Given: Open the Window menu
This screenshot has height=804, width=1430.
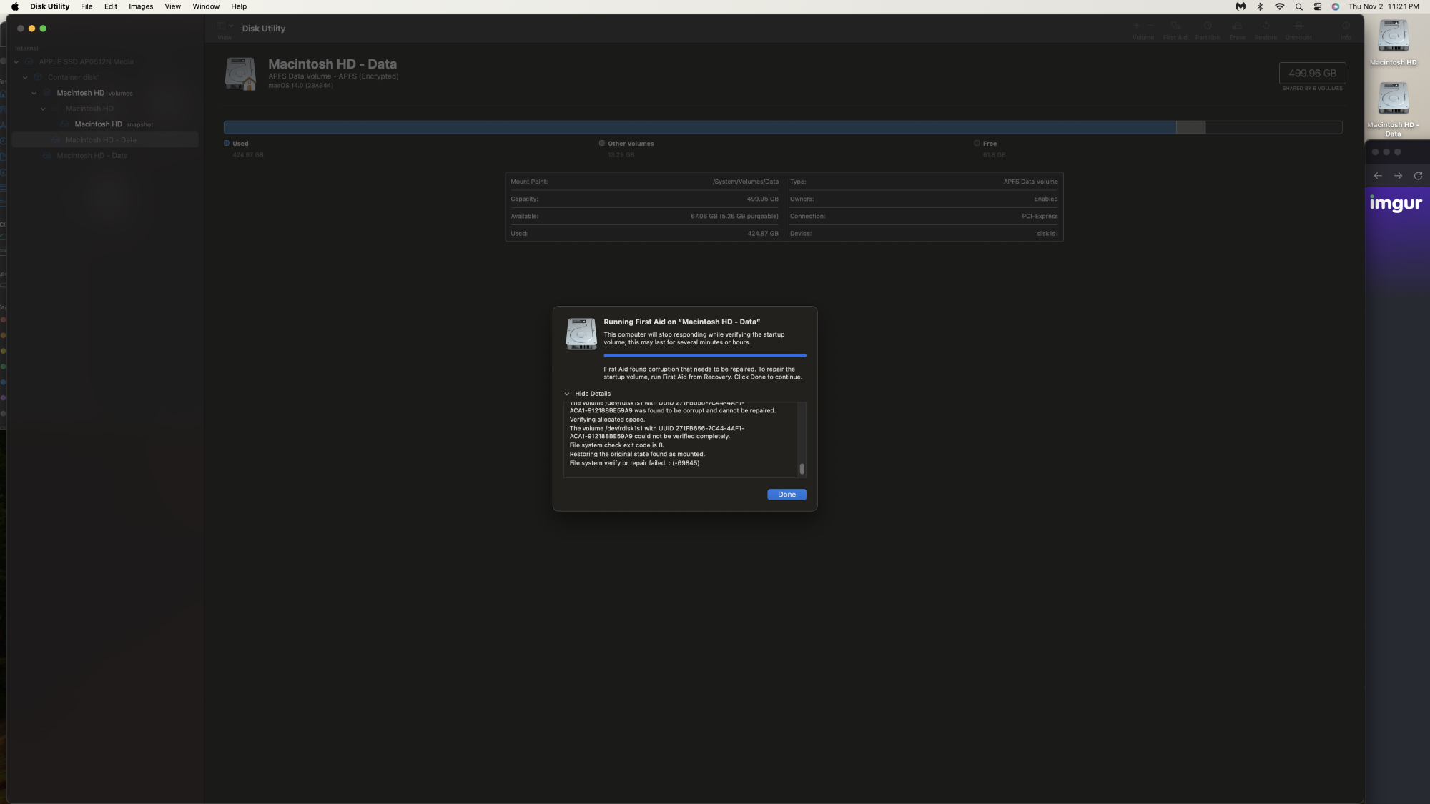Looking at the screenshot, I should (x=206, y=6).
